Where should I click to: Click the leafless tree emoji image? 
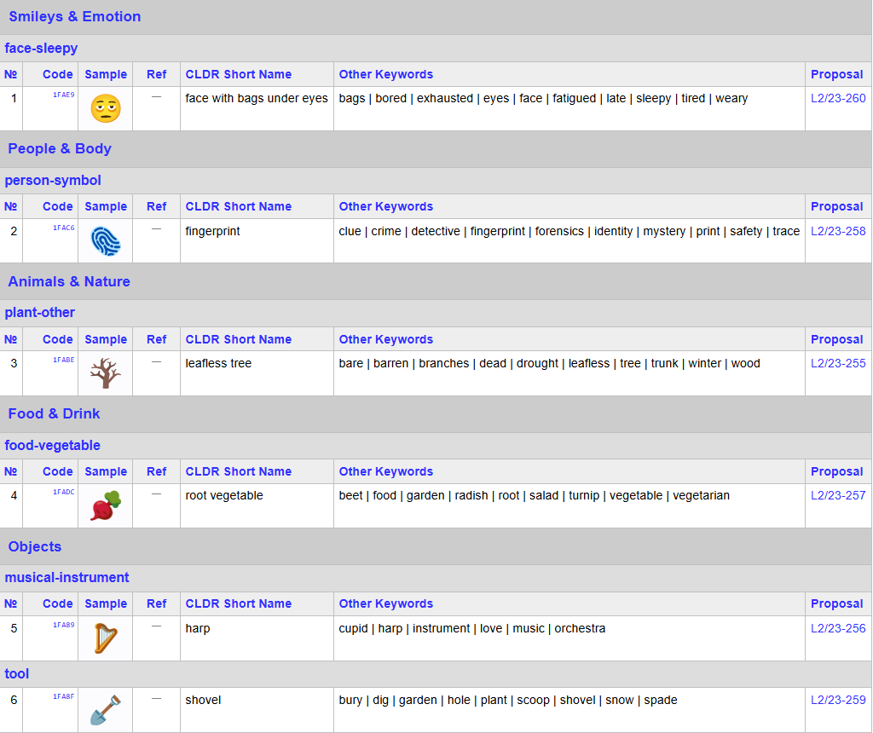pos(105,373)
